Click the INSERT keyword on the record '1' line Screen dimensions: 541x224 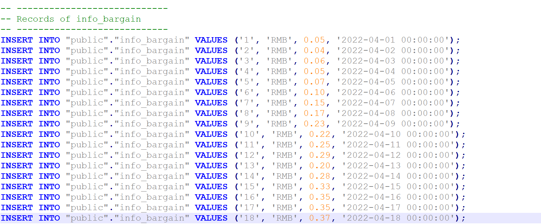17,40
